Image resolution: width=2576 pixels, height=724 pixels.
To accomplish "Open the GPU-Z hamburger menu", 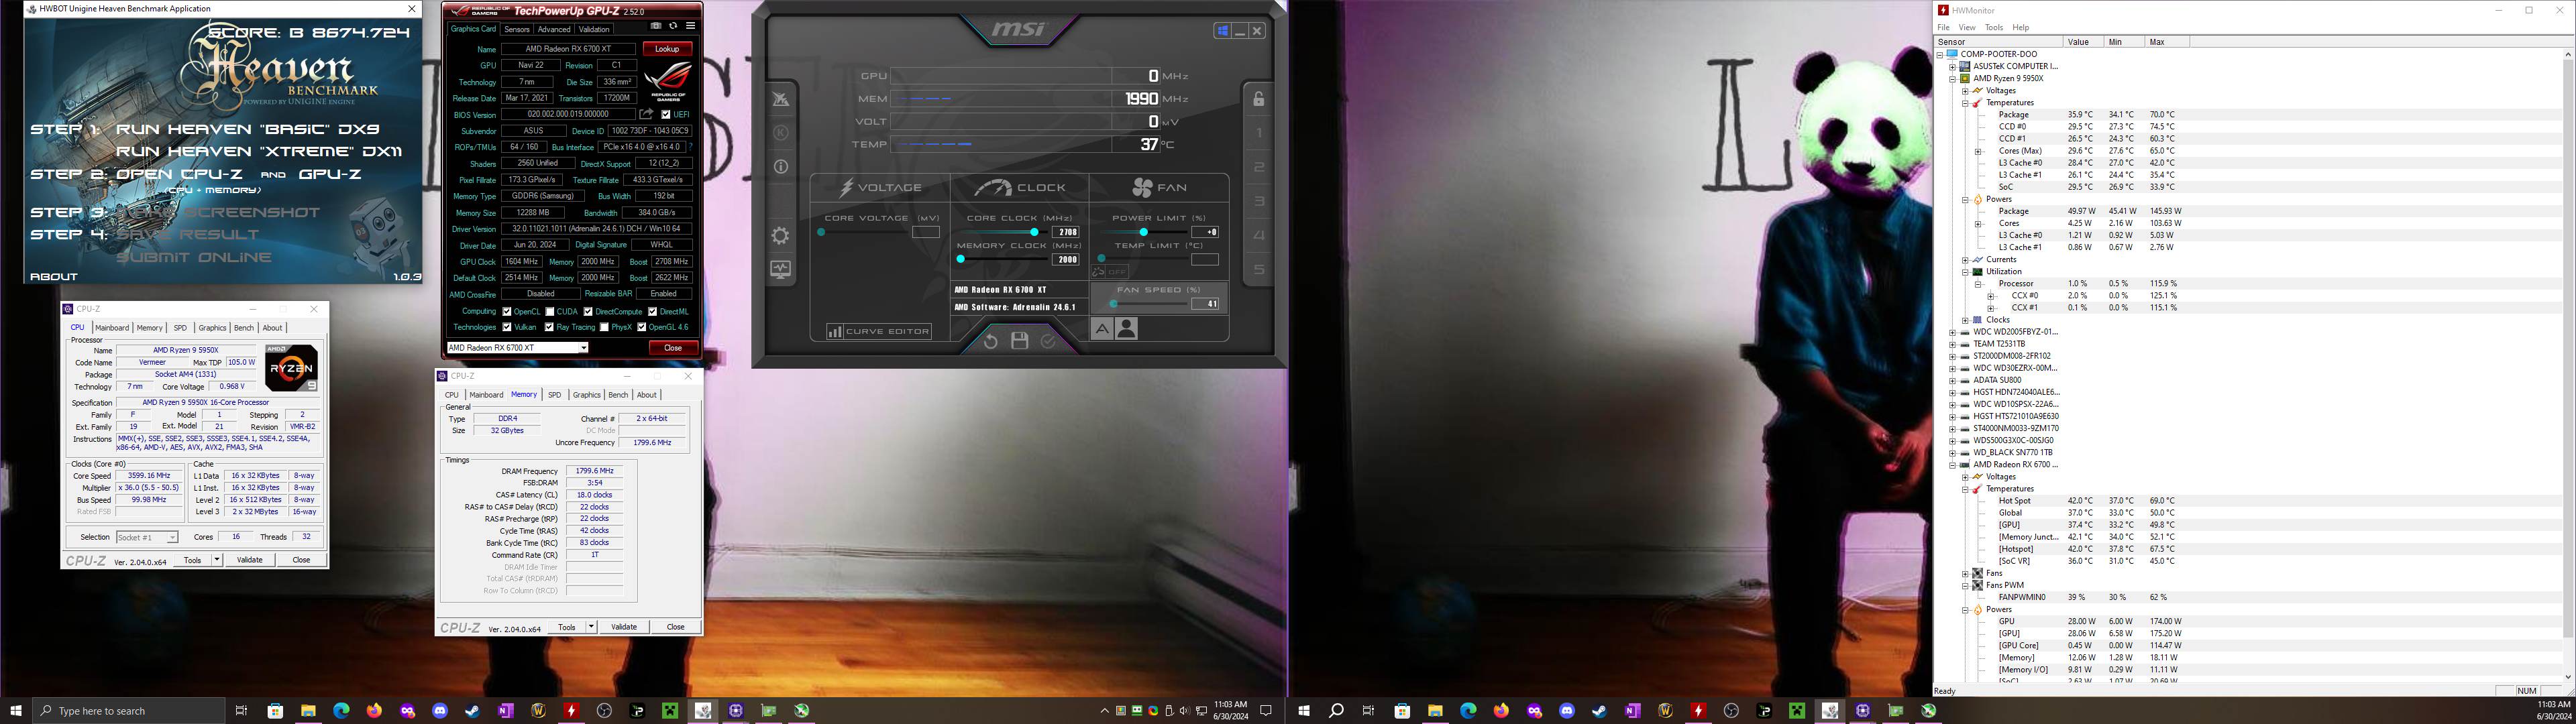I will (x=690, y=26).
